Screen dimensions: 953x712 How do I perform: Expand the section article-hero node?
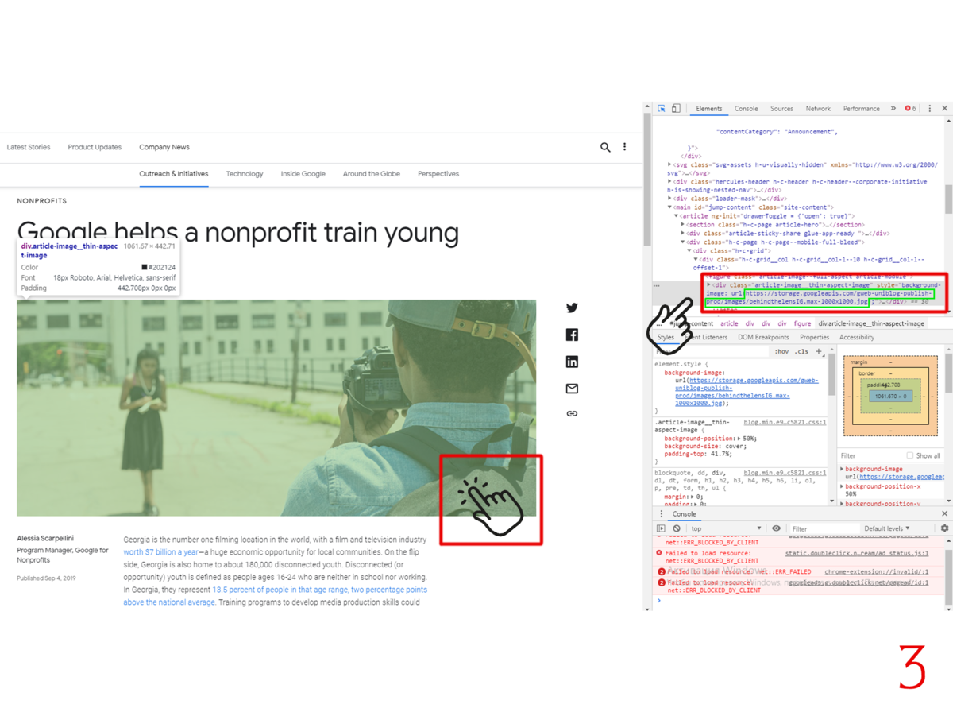tap(683, 225)
